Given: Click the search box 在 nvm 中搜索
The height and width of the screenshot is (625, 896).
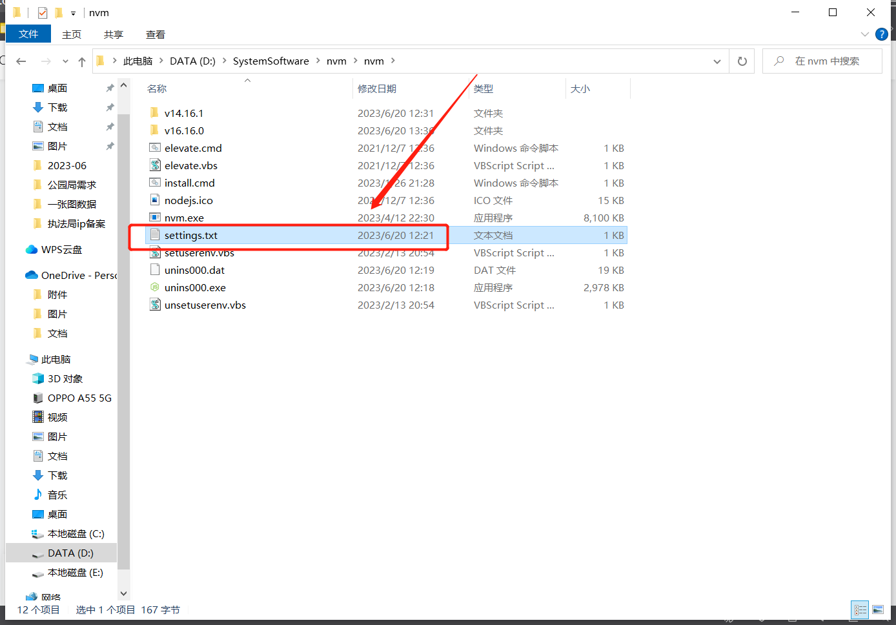Looking at the screenshot, I should 822,61.
